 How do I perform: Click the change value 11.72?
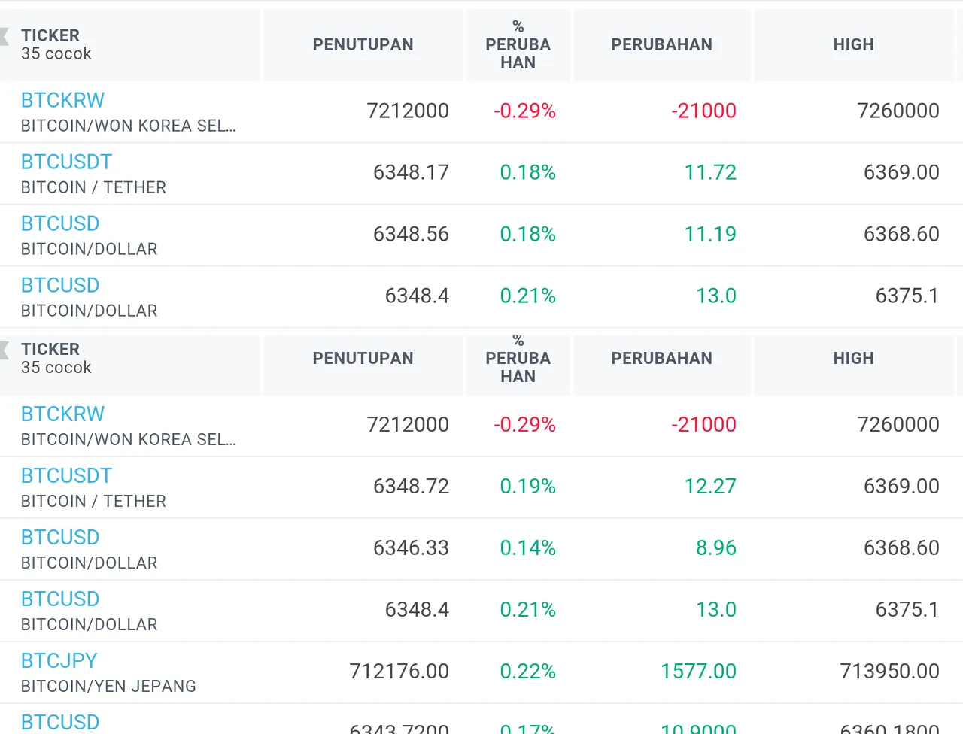[x=710, y=172]
